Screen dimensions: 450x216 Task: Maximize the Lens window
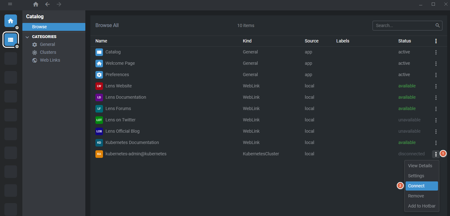(433, 4)
